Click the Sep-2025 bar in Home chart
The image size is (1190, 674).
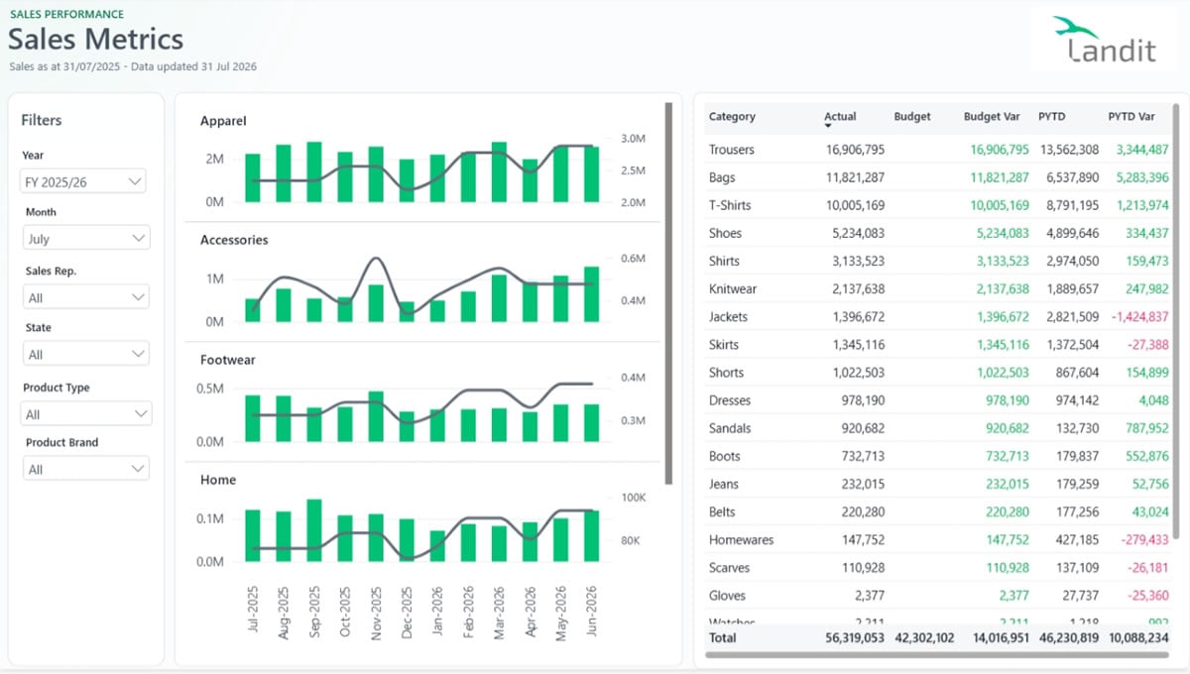coord(314,530)
